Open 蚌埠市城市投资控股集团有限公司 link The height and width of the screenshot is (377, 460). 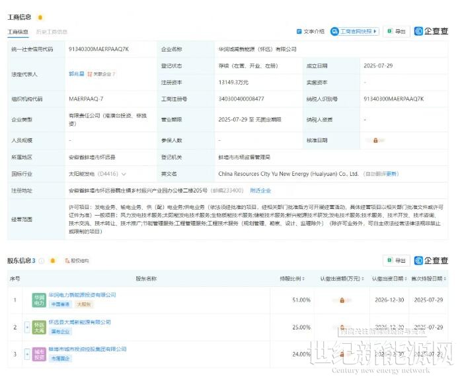pos(87,349)
